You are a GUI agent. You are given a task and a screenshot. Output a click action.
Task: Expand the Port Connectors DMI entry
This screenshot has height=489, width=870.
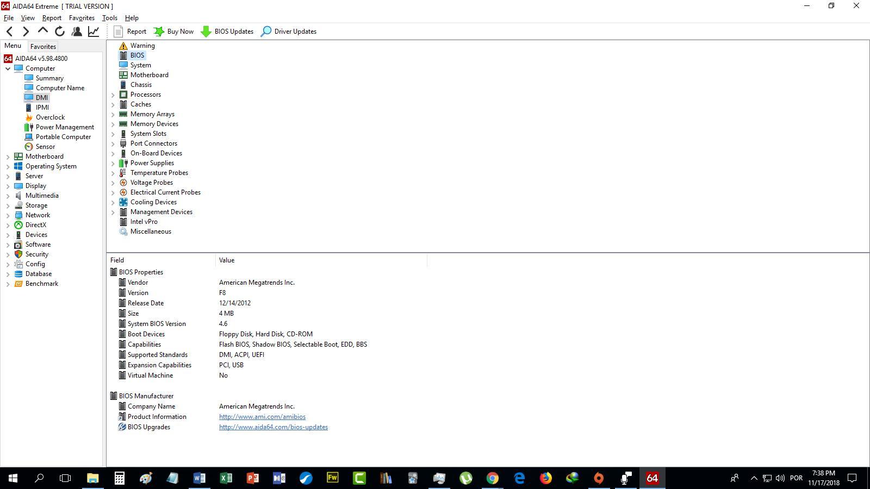click(x=113, y=143)
